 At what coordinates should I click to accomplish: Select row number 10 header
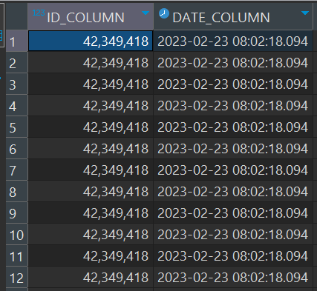click(16, 234)
